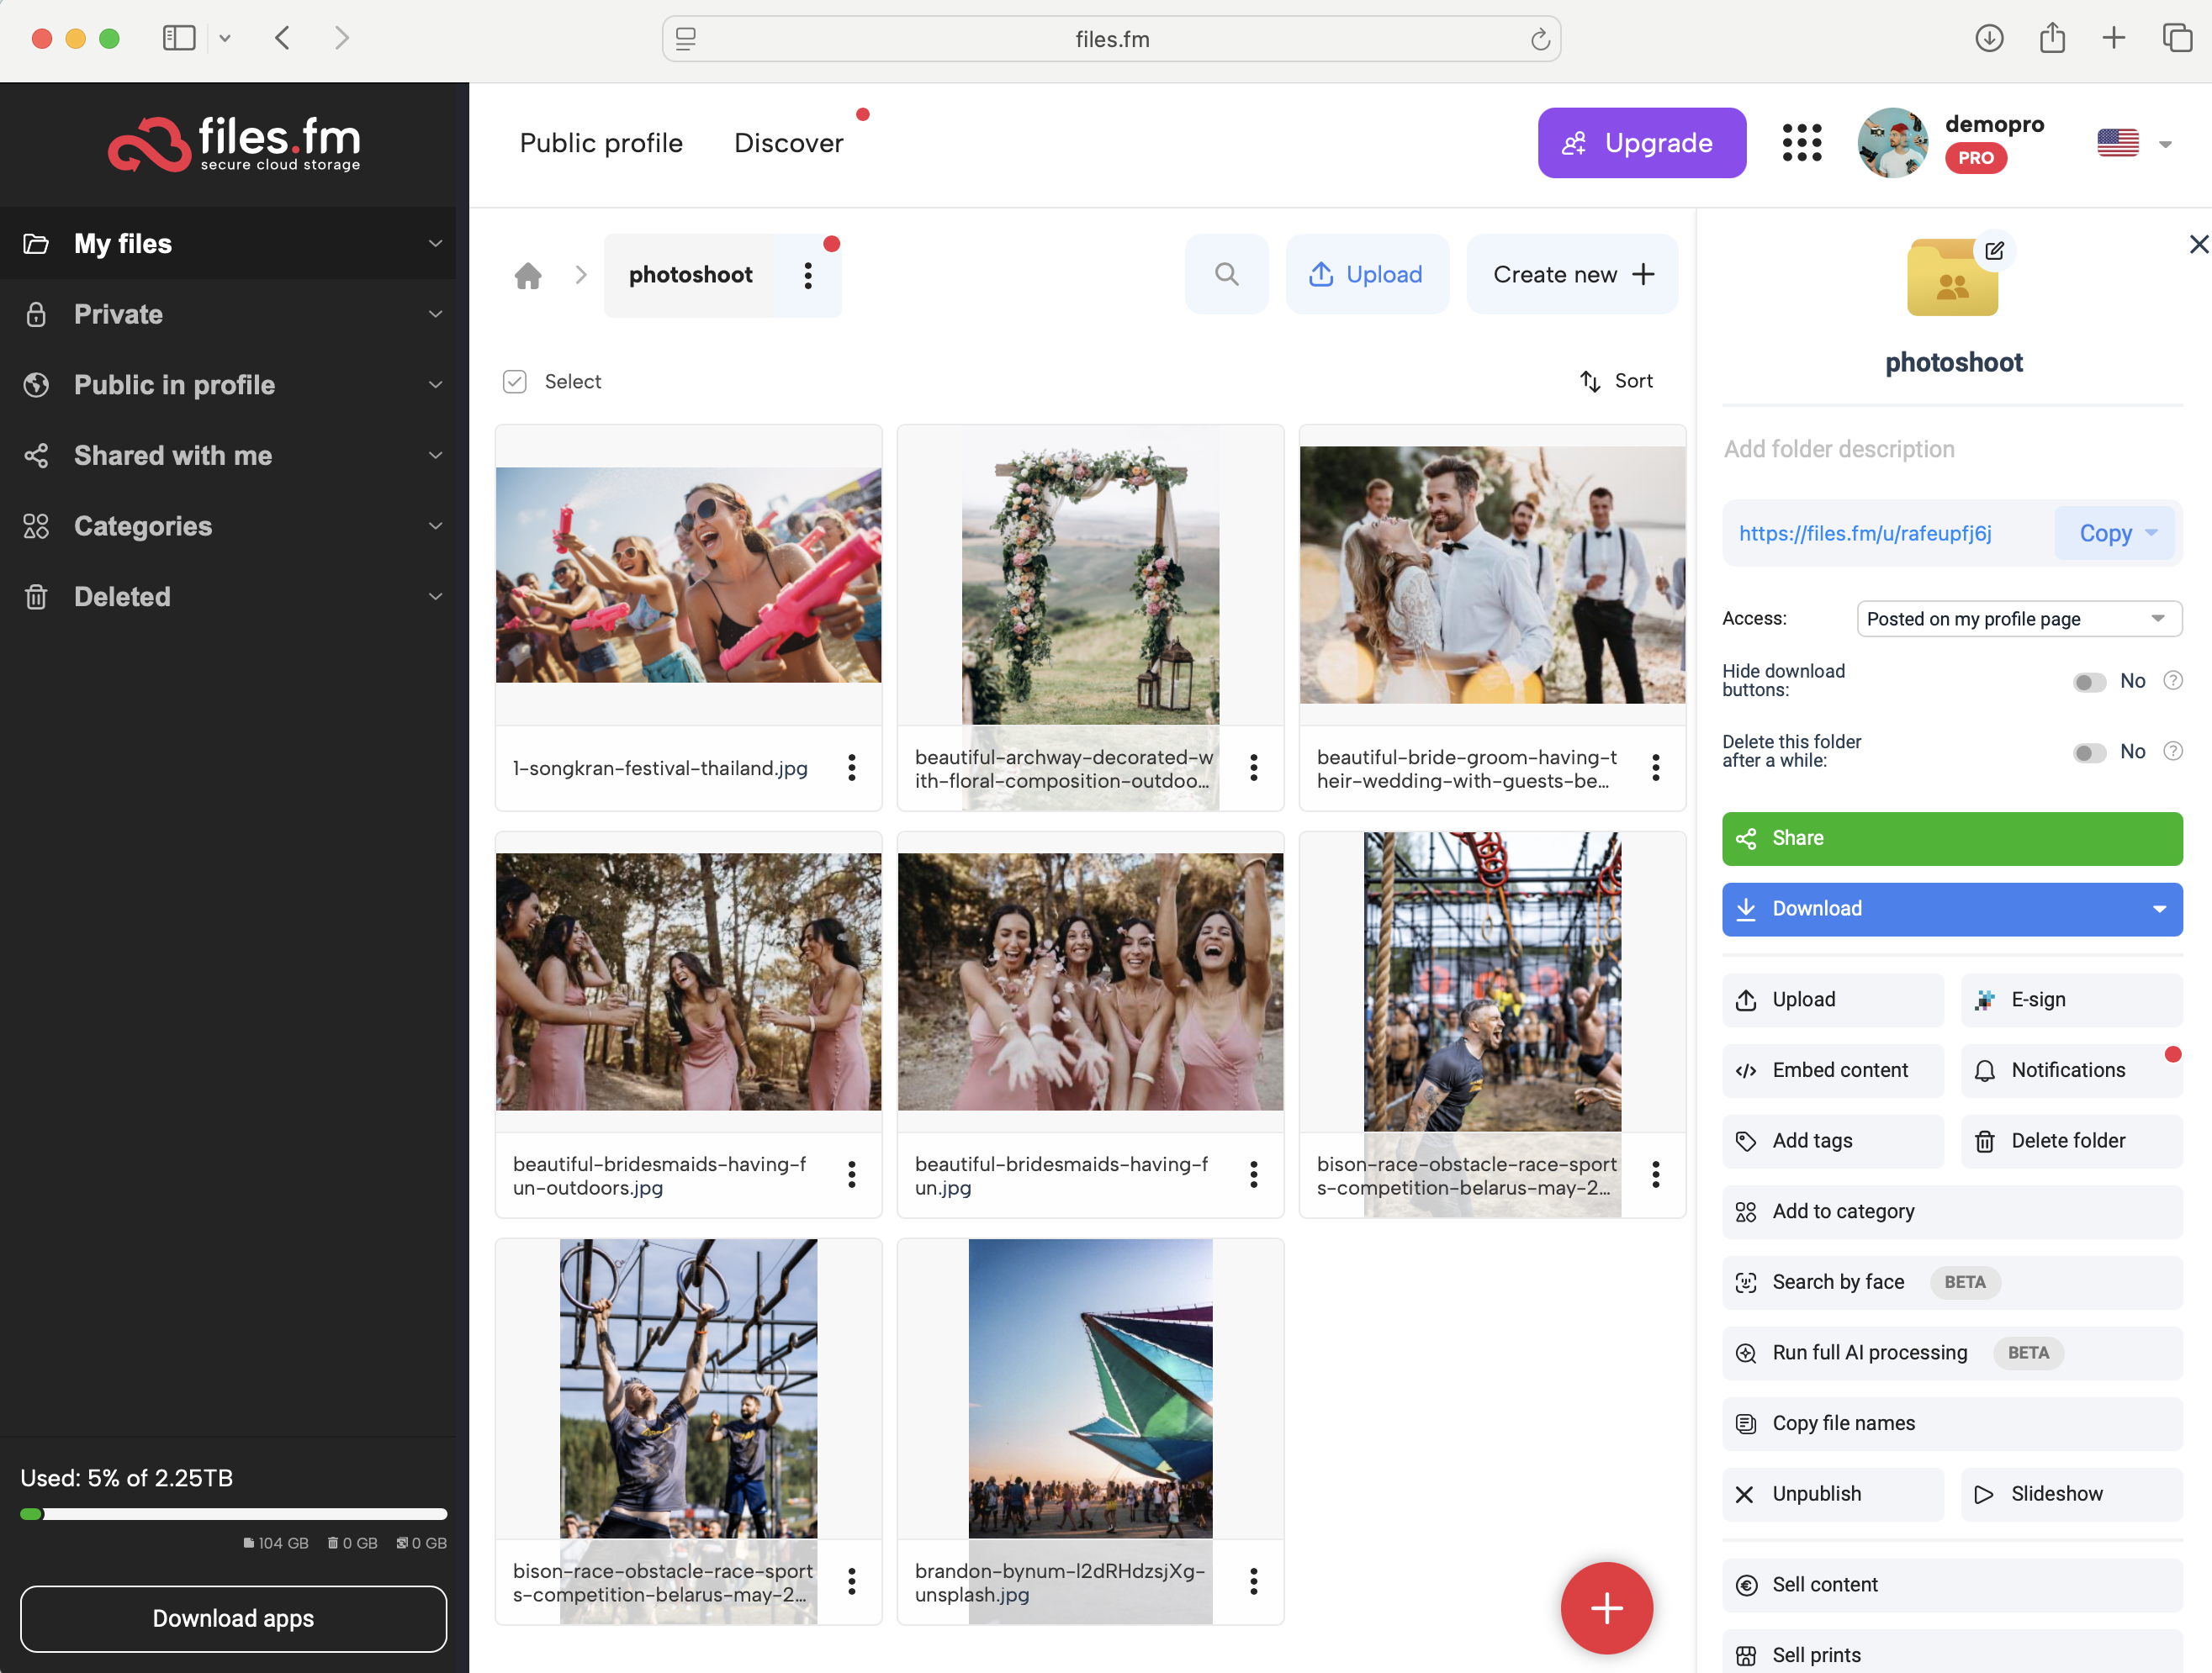The image size is (2212, 1673).
Task: Click the storage usage progress bar
Action: coord(233,1514)
